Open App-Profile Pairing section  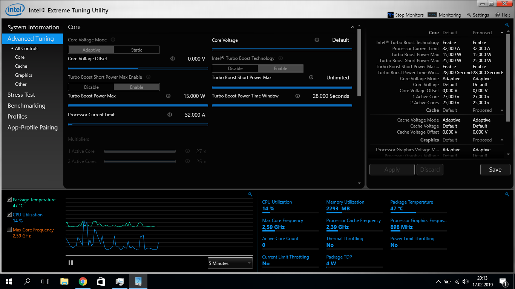(x=32, y=127)
